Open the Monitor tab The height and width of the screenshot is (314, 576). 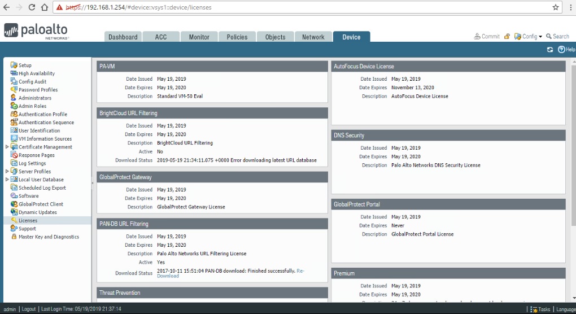199,37
